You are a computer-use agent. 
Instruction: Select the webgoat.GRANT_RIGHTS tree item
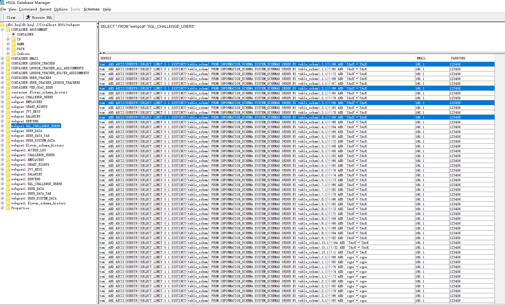coord(29,107)
